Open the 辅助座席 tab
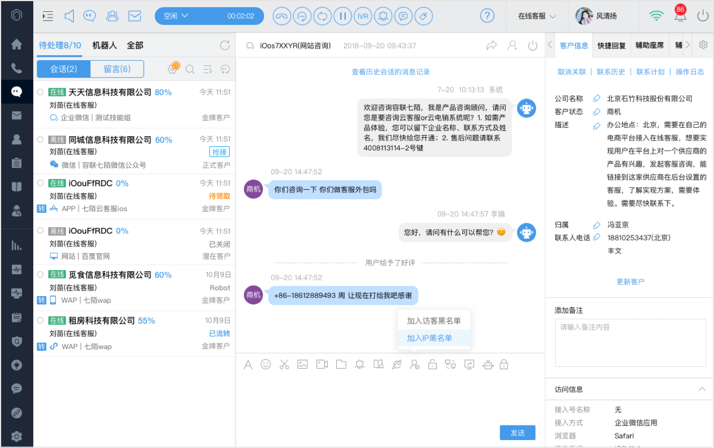 pyautogui.click(x=649, y=46)
